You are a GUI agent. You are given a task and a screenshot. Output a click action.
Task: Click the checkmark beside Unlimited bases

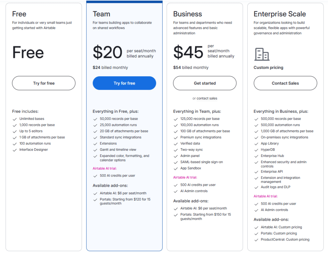[x=14, y=119]
